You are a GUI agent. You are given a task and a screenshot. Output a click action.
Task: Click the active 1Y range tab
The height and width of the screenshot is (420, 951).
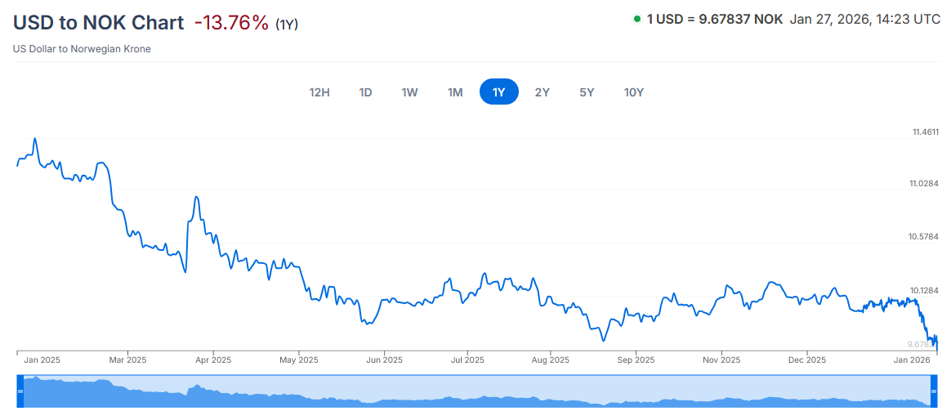498,92
